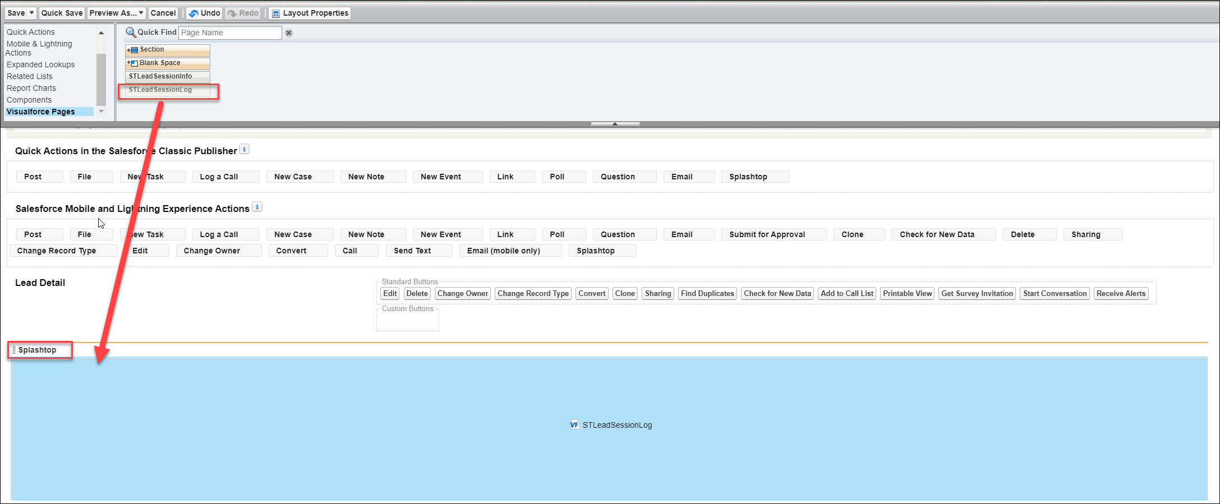
Task: Click the Blank Space palette item icon
Action: click(132, 63)
